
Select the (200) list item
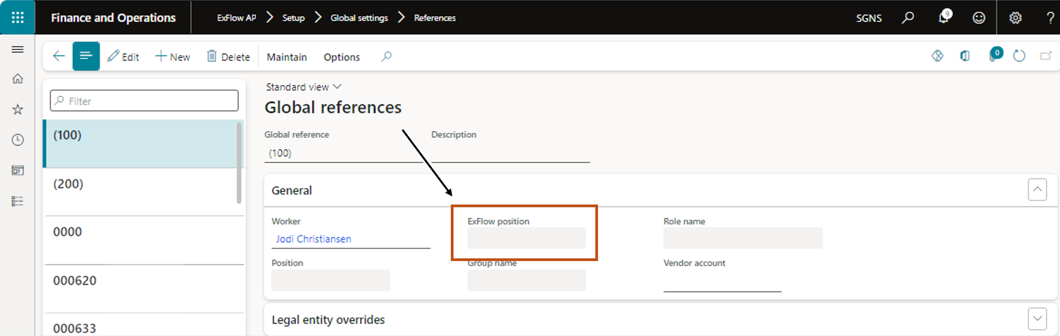coord(143,191)
